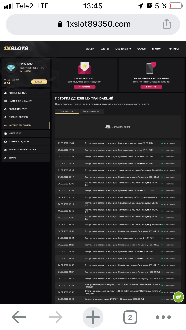The width and height of the screenshot is (186, 330).
Task: Click the 21.03.2022 03:37 transaction date
Action: pos(66,170)
